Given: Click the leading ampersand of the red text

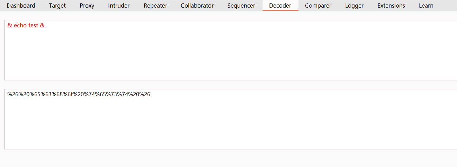Looking at the screenshot, I should click(x=9, y=26).
